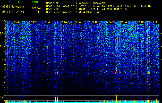
Task: Click the 0.9 kHz axis label
Action: tap(2, 59)
